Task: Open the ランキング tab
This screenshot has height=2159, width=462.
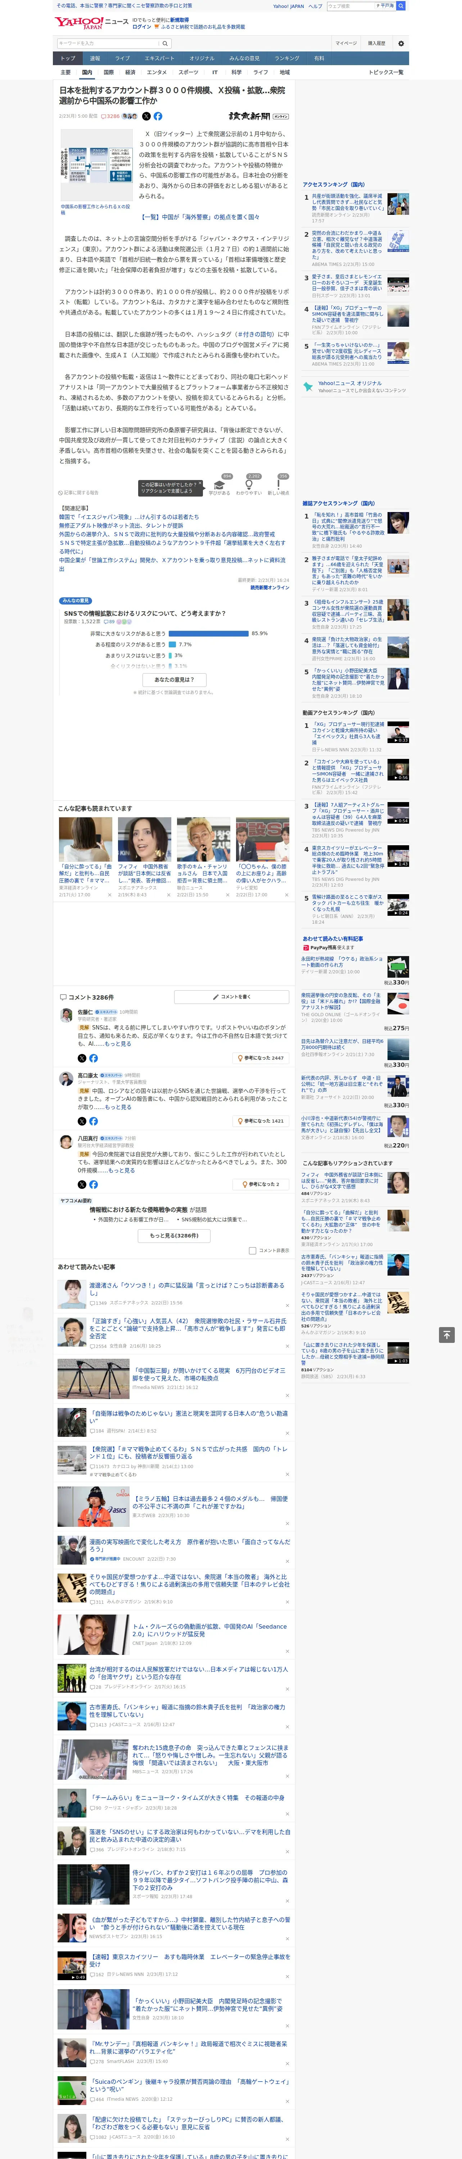Action: click(287, 59)
